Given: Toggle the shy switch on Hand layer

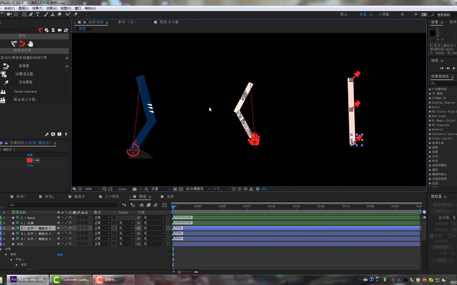Looking at the screenshot, I should (58, 218).
